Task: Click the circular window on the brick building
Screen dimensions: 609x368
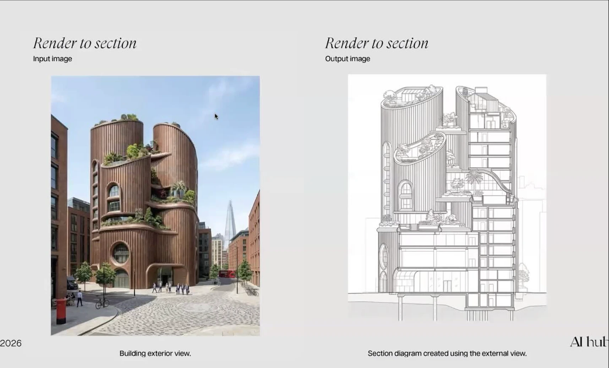Action: pyautogui.click(x=121, y=253)
